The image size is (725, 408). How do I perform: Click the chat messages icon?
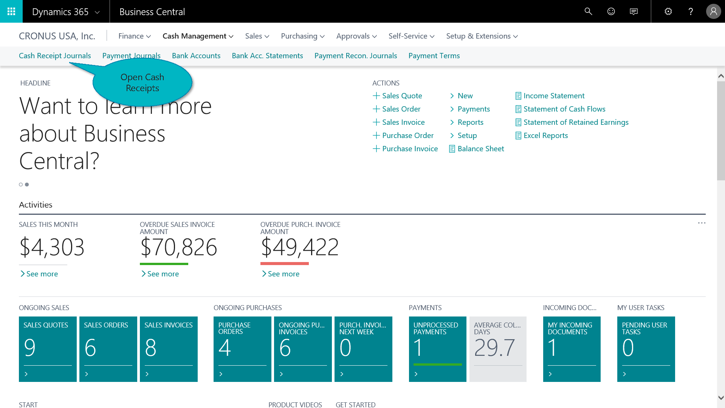click(x=634, y=11)
